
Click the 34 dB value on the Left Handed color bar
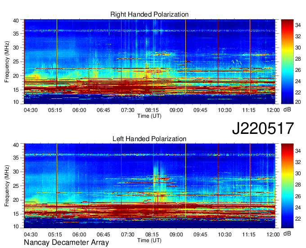click(x=298, y=151)
